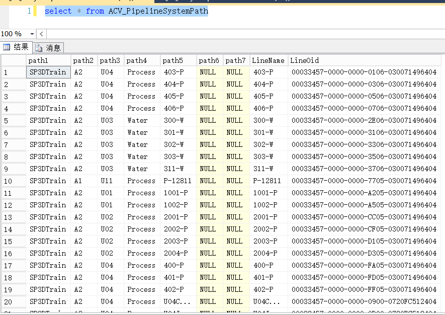
Task: Select the path1 column header
Action: pos(48,60)
